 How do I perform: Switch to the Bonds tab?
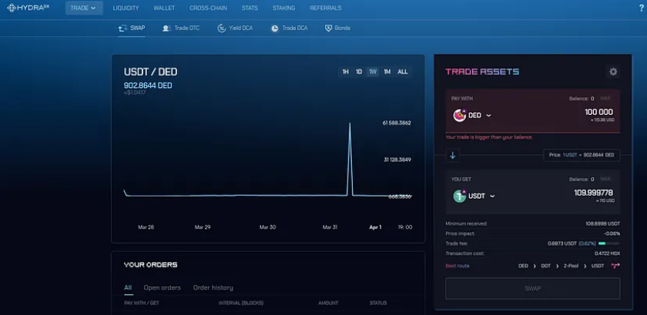337,28
